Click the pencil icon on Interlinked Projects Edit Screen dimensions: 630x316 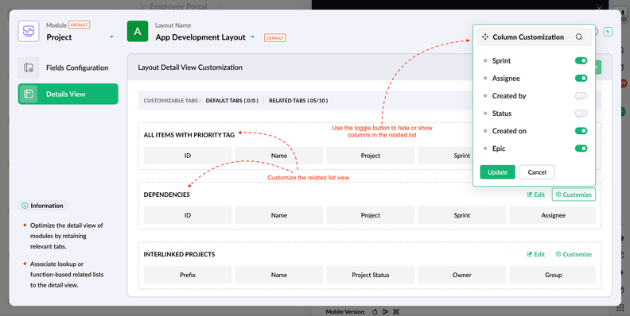[530, 254]
